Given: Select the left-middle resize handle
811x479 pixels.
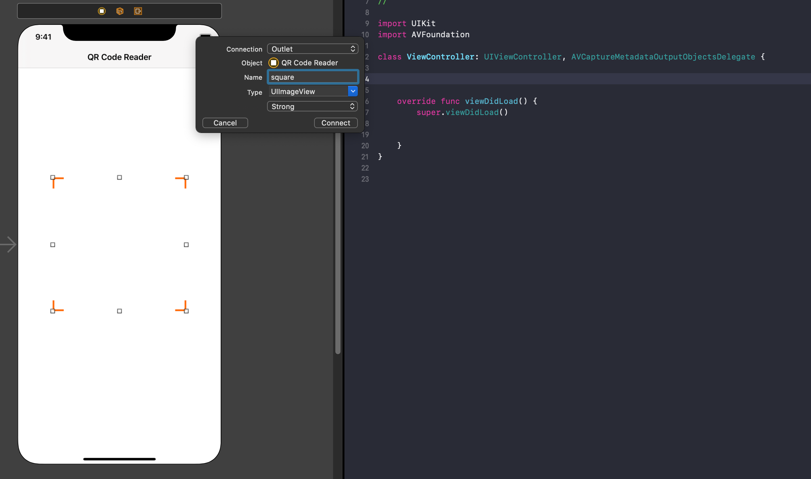Looking at the screenshot, I should coord(53,245).
